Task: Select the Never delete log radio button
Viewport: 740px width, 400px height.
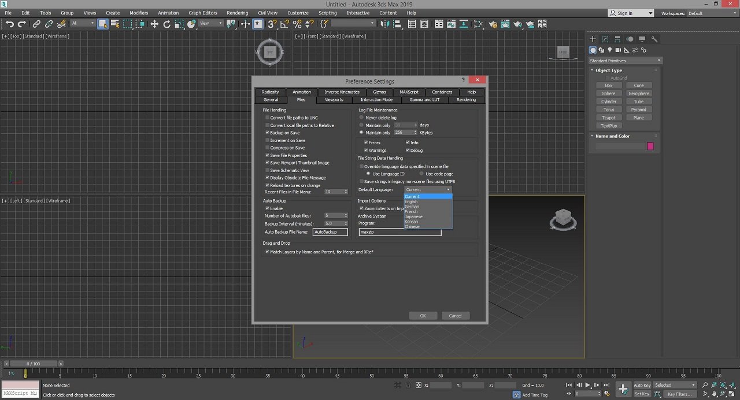Action: click(362, 118)
